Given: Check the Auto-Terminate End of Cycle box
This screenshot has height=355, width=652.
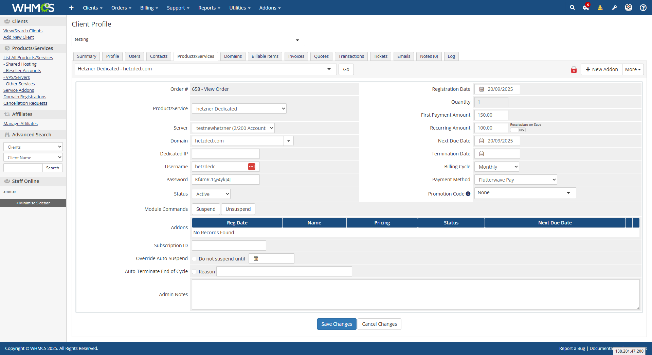Looking at the screenshot, I should (194, 272).
